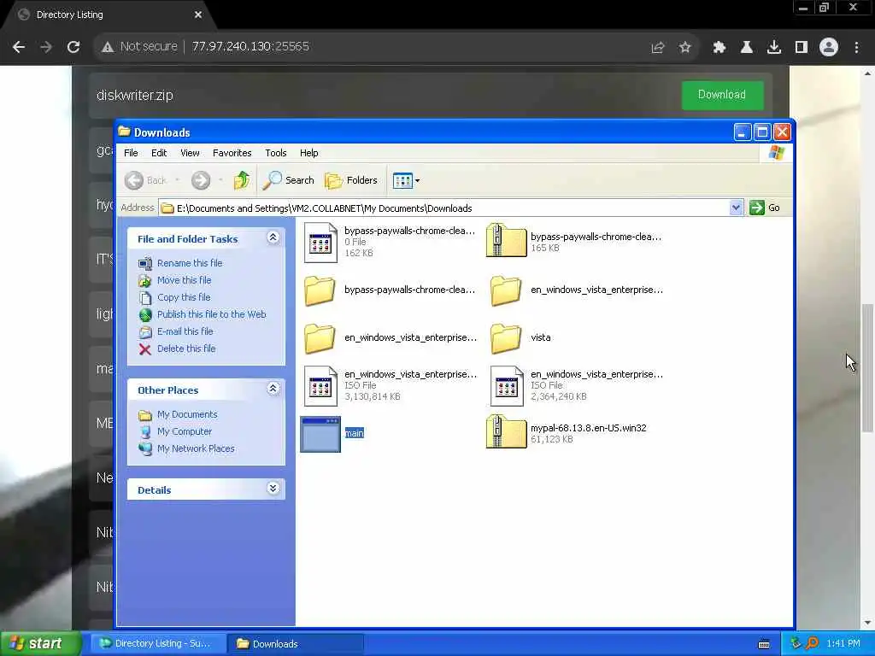Screen dimensions: 875x656
Task: Open the File menu
Action: pyautogui.click(x=131, y=153)
